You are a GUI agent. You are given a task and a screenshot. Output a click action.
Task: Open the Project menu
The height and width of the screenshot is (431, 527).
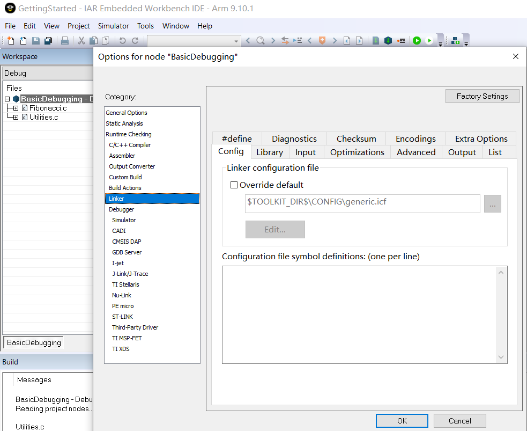click(x=79, y=26)
